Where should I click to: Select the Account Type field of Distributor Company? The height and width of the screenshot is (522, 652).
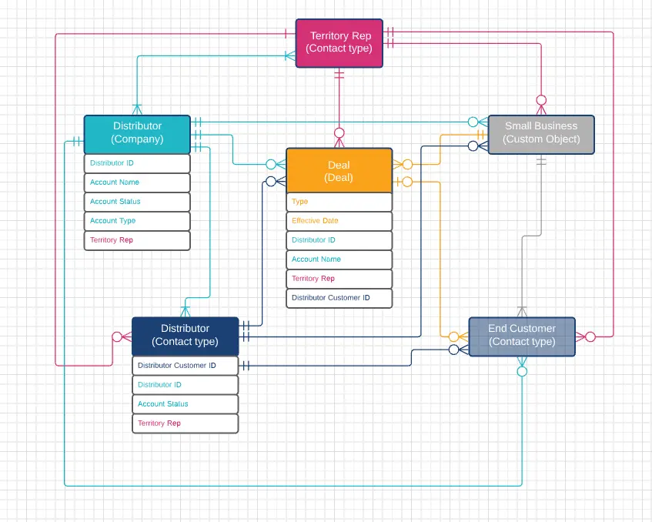point(136,221)
